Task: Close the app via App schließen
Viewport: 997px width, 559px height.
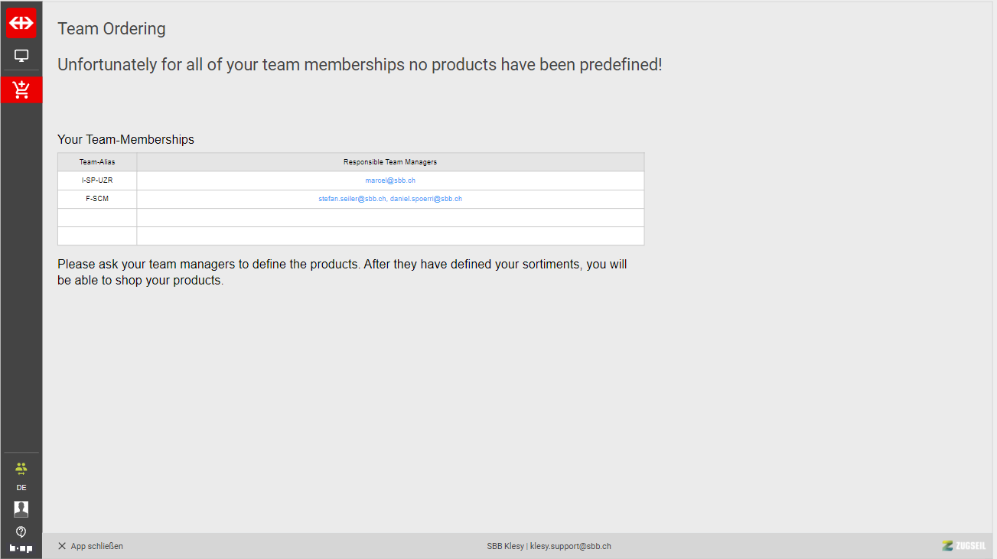Action: point(90,546)
